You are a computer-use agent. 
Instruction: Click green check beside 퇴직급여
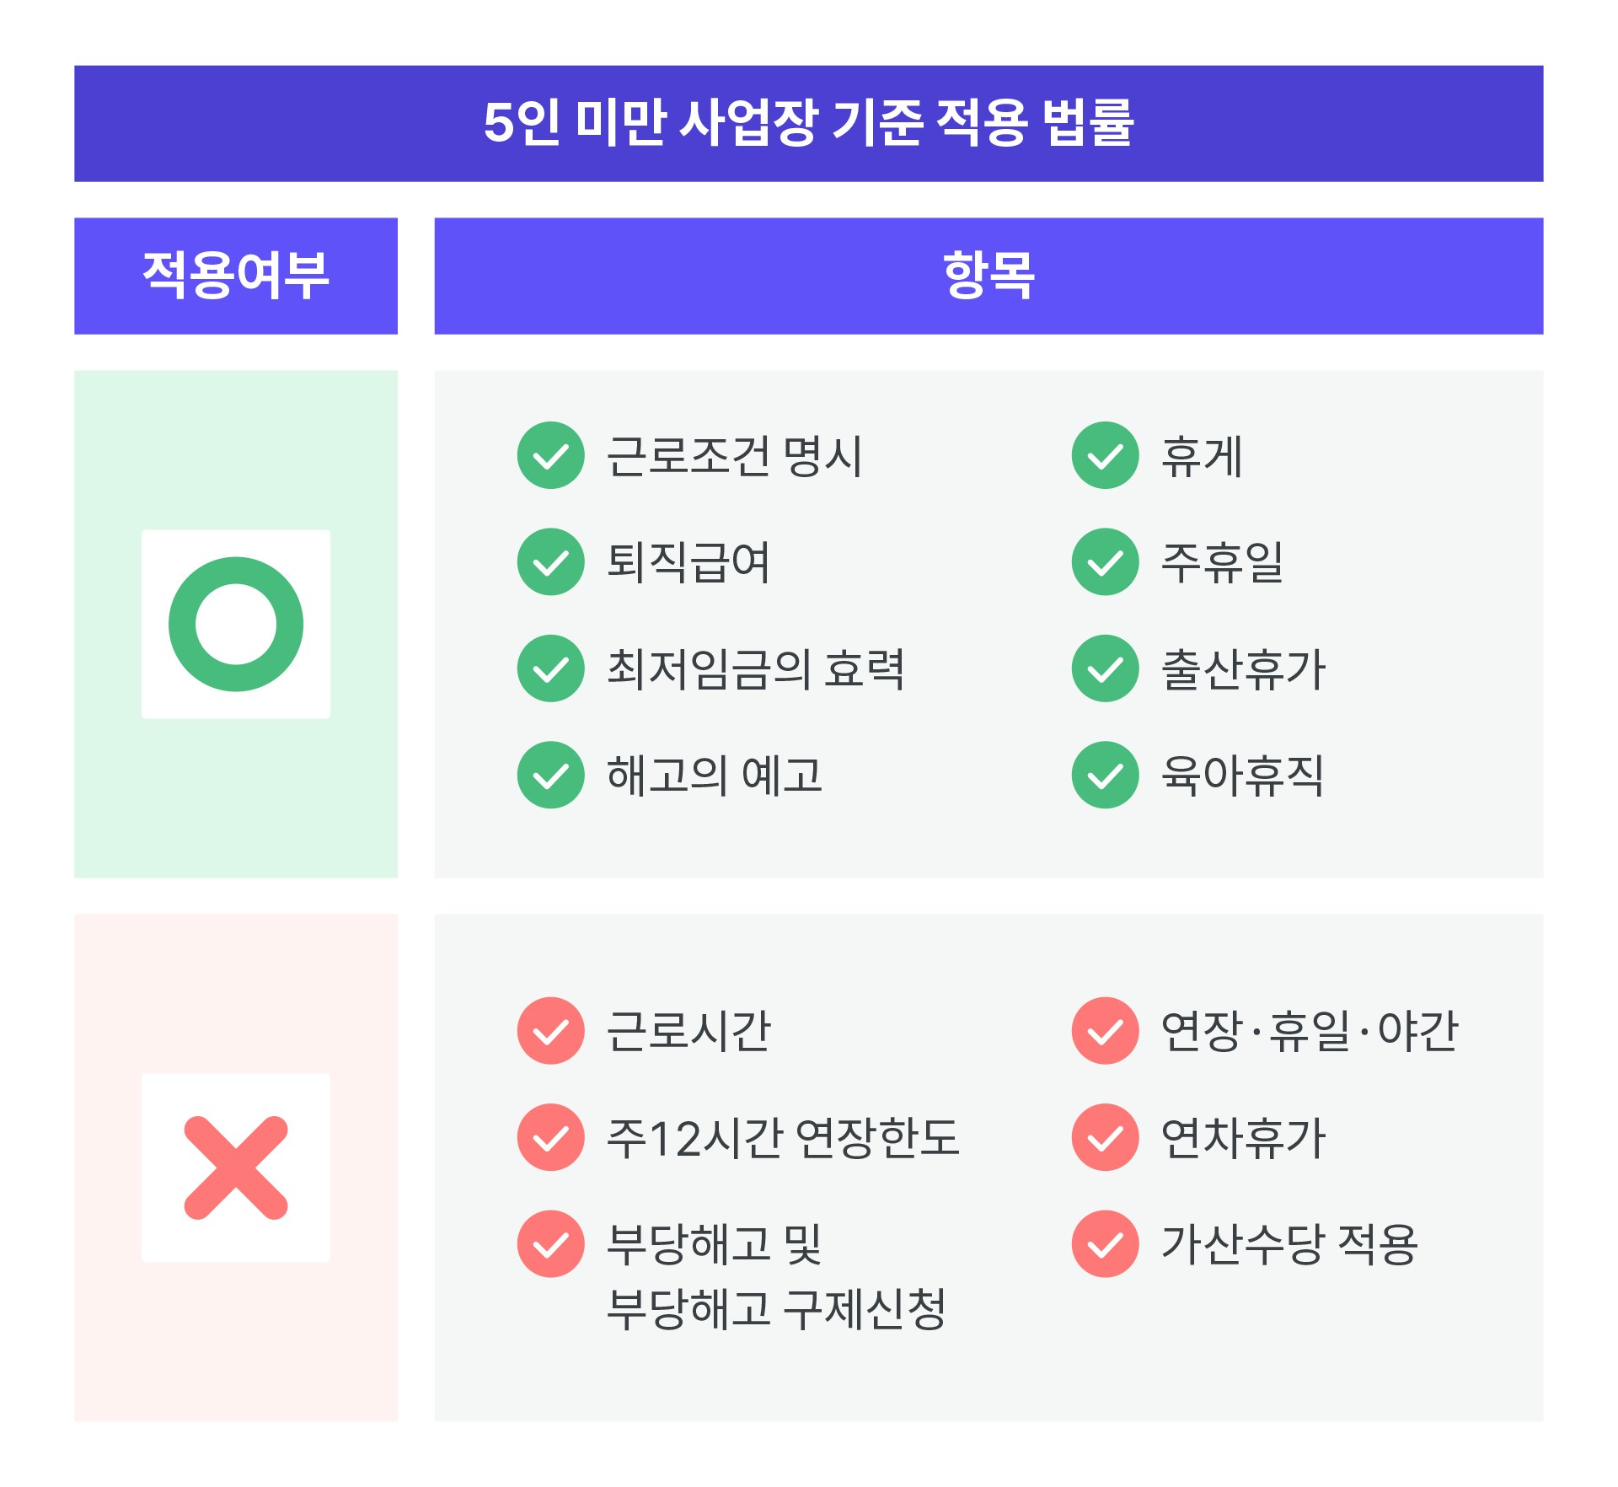click(550, 561)
